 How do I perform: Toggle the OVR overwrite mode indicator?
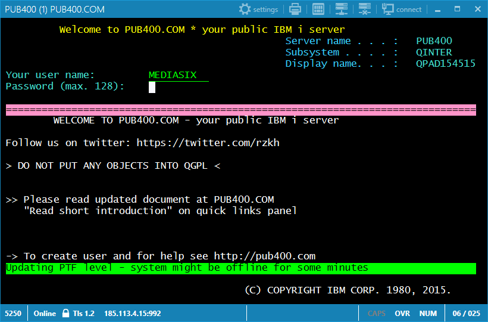tap(402, 313)
